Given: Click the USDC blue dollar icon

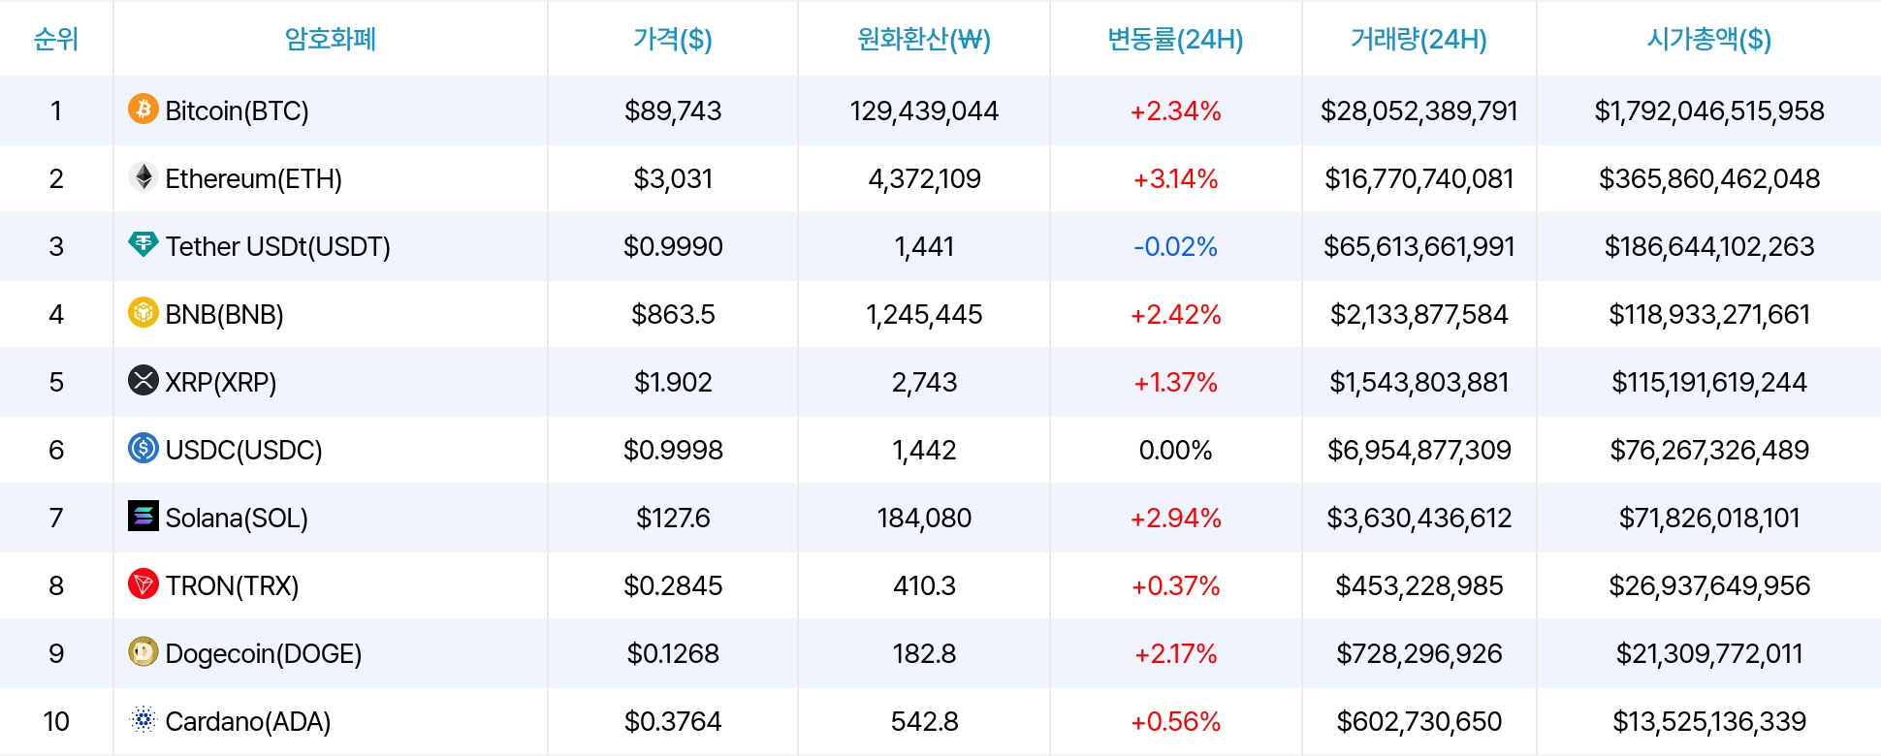Looking at the screenshot, I should [x=143, y=448].
